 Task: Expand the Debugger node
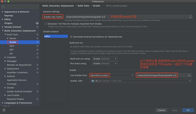5,61
